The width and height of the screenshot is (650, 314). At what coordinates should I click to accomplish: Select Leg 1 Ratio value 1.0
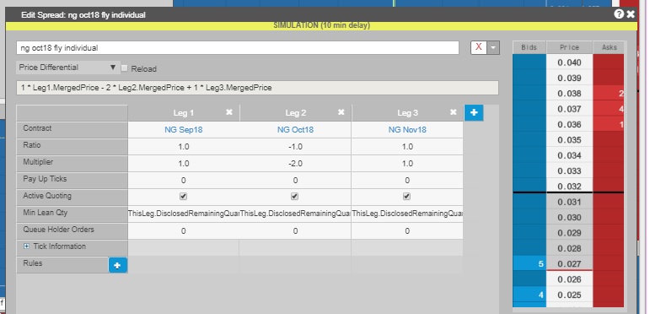point(183,147)
